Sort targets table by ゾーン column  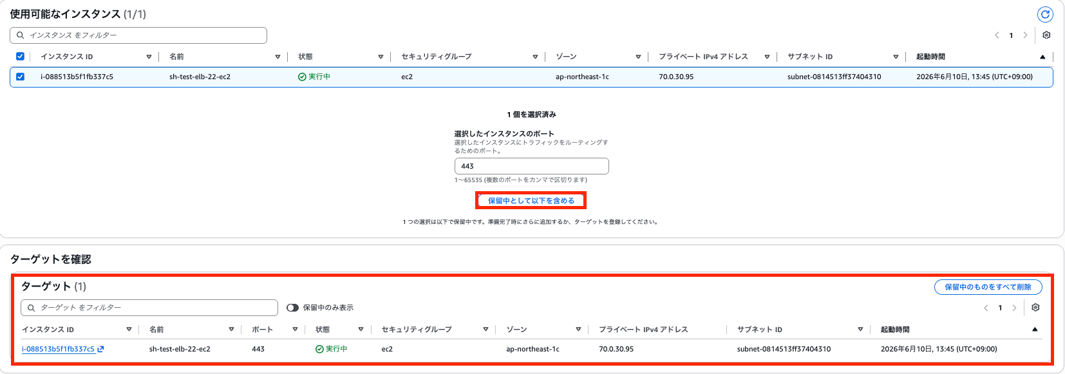coord(578,330)
